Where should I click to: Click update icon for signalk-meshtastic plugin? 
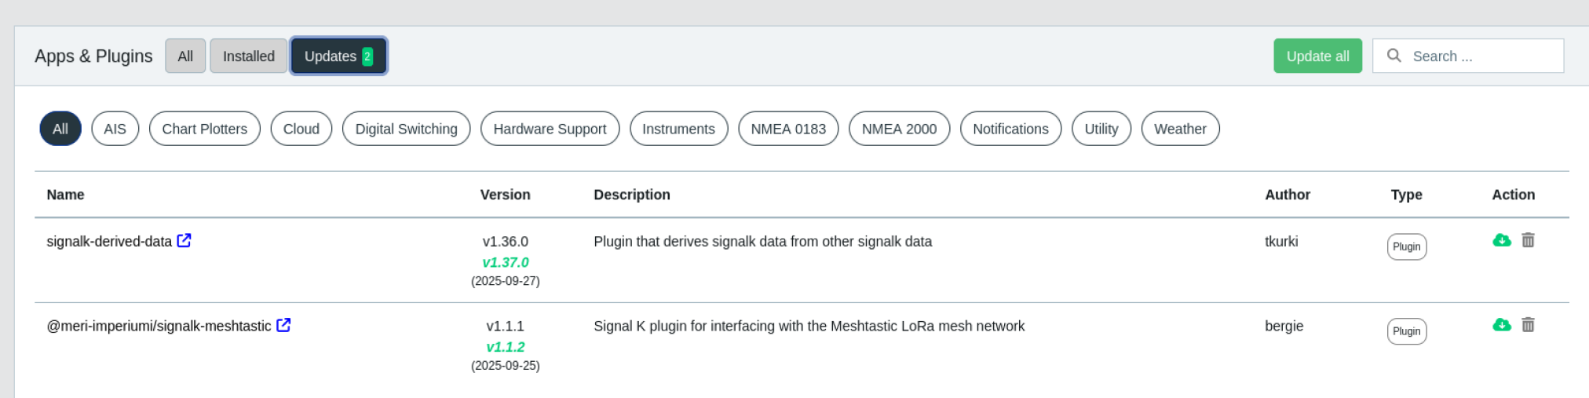1501,325
